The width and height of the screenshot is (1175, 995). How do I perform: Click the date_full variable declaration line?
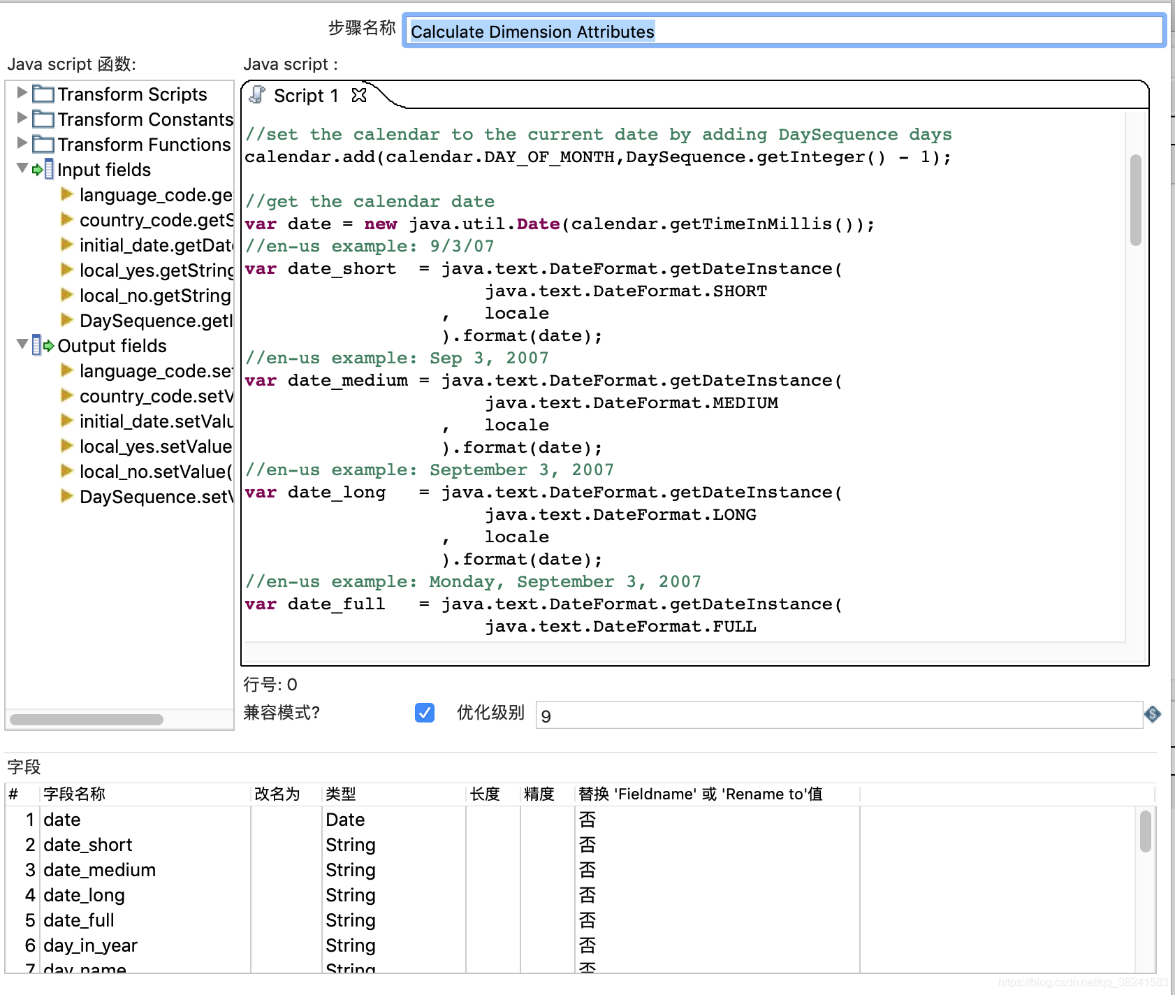[543, 604]
